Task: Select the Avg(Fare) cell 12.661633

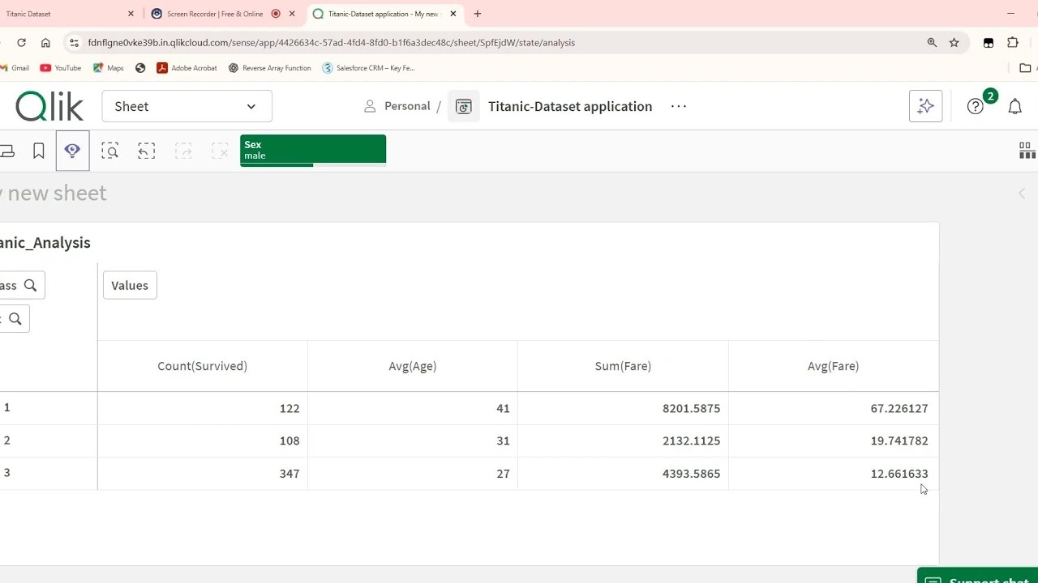Action: click(834, 474)
